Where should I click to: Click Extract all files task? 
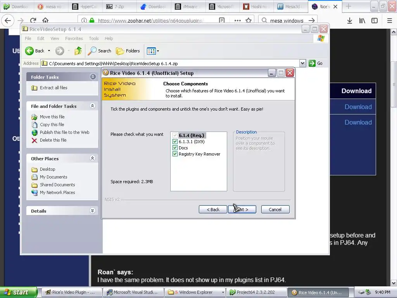pos(49,88)
